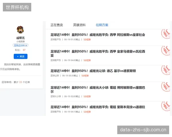Click the 小炮英雄 subtitle
Viewport: 172px width, 137px height.
21,41
